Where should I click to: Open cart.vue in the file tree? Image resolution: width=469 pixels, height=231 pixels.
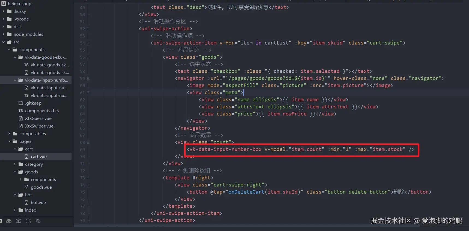39,156
